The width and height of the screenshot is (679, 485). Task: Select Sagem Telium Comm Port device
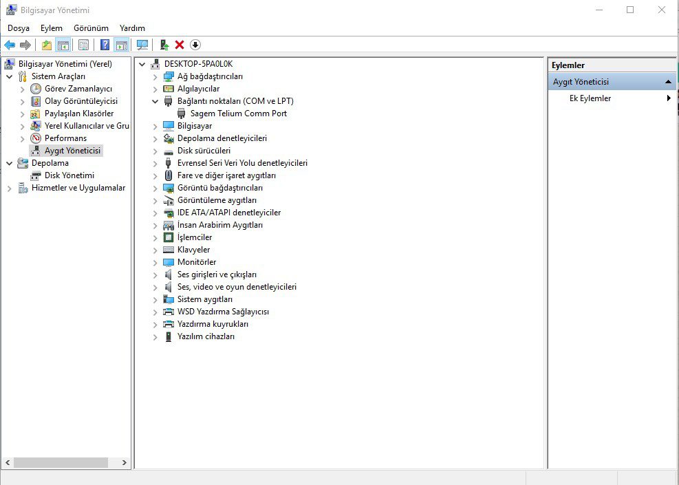(238, 114)
